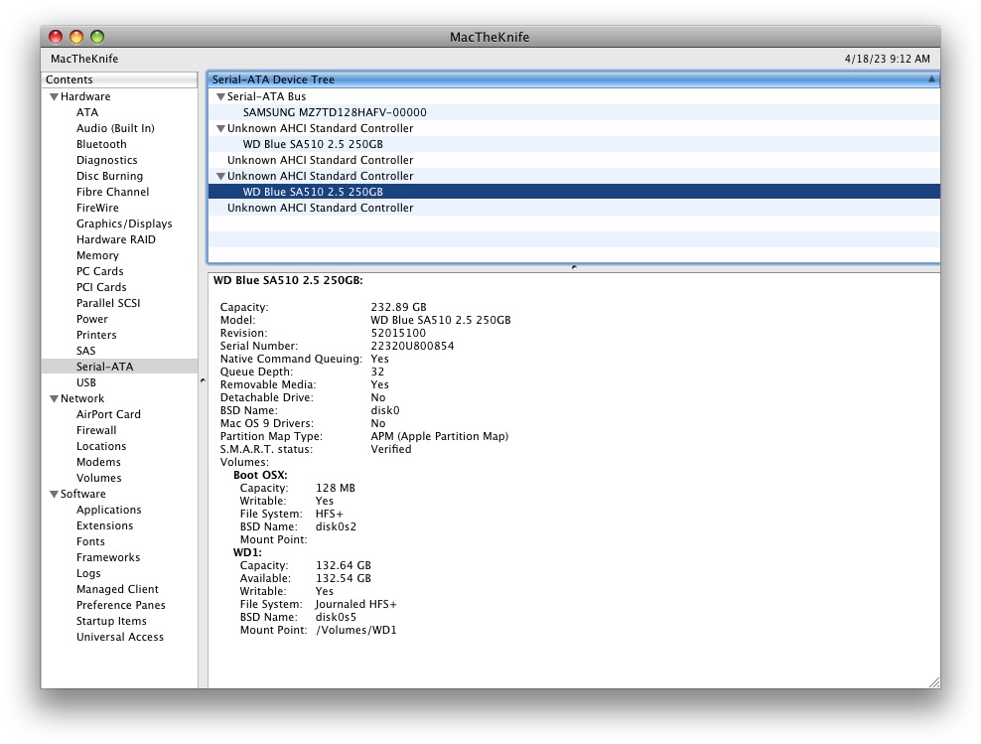Viewport: 981px width, 744px height.
Task: Open the Logs entry
Action: pos(88,574)
